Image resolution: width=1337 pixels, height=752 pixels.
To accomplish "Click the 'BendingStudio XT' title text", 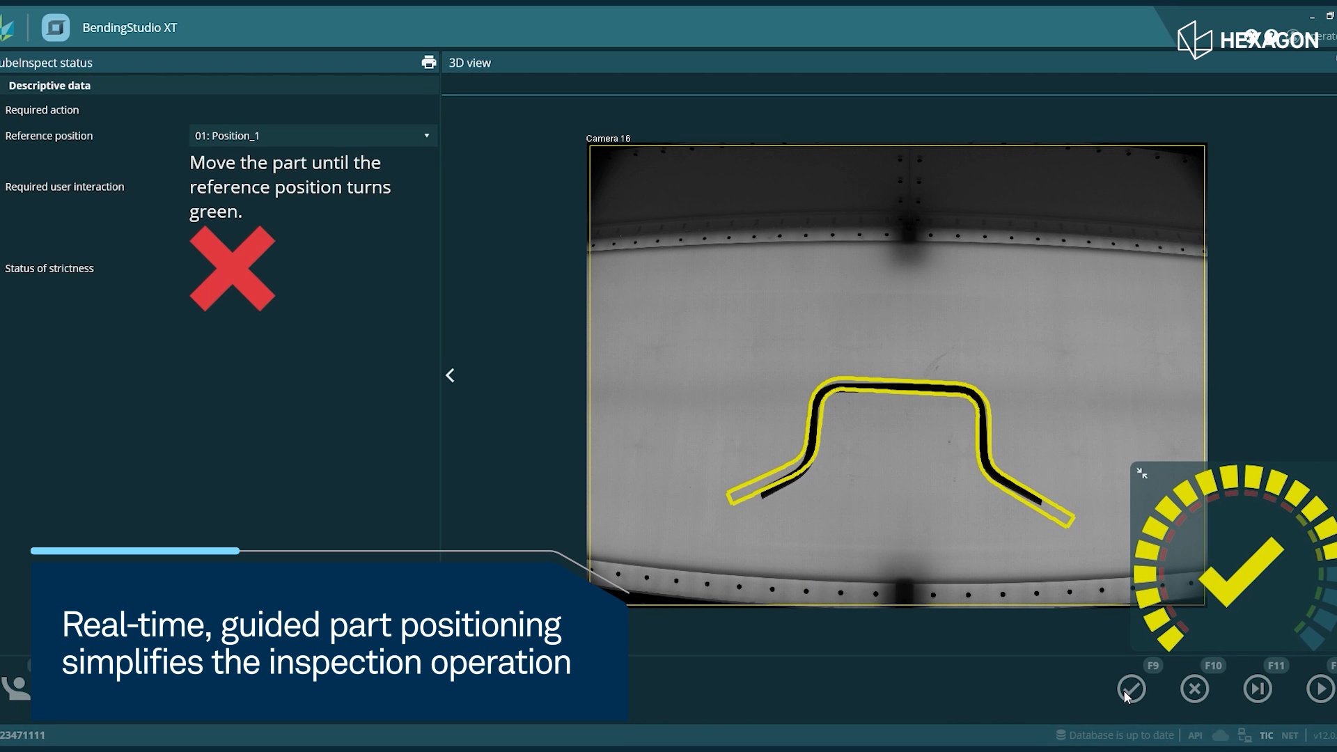I will 130,28.
